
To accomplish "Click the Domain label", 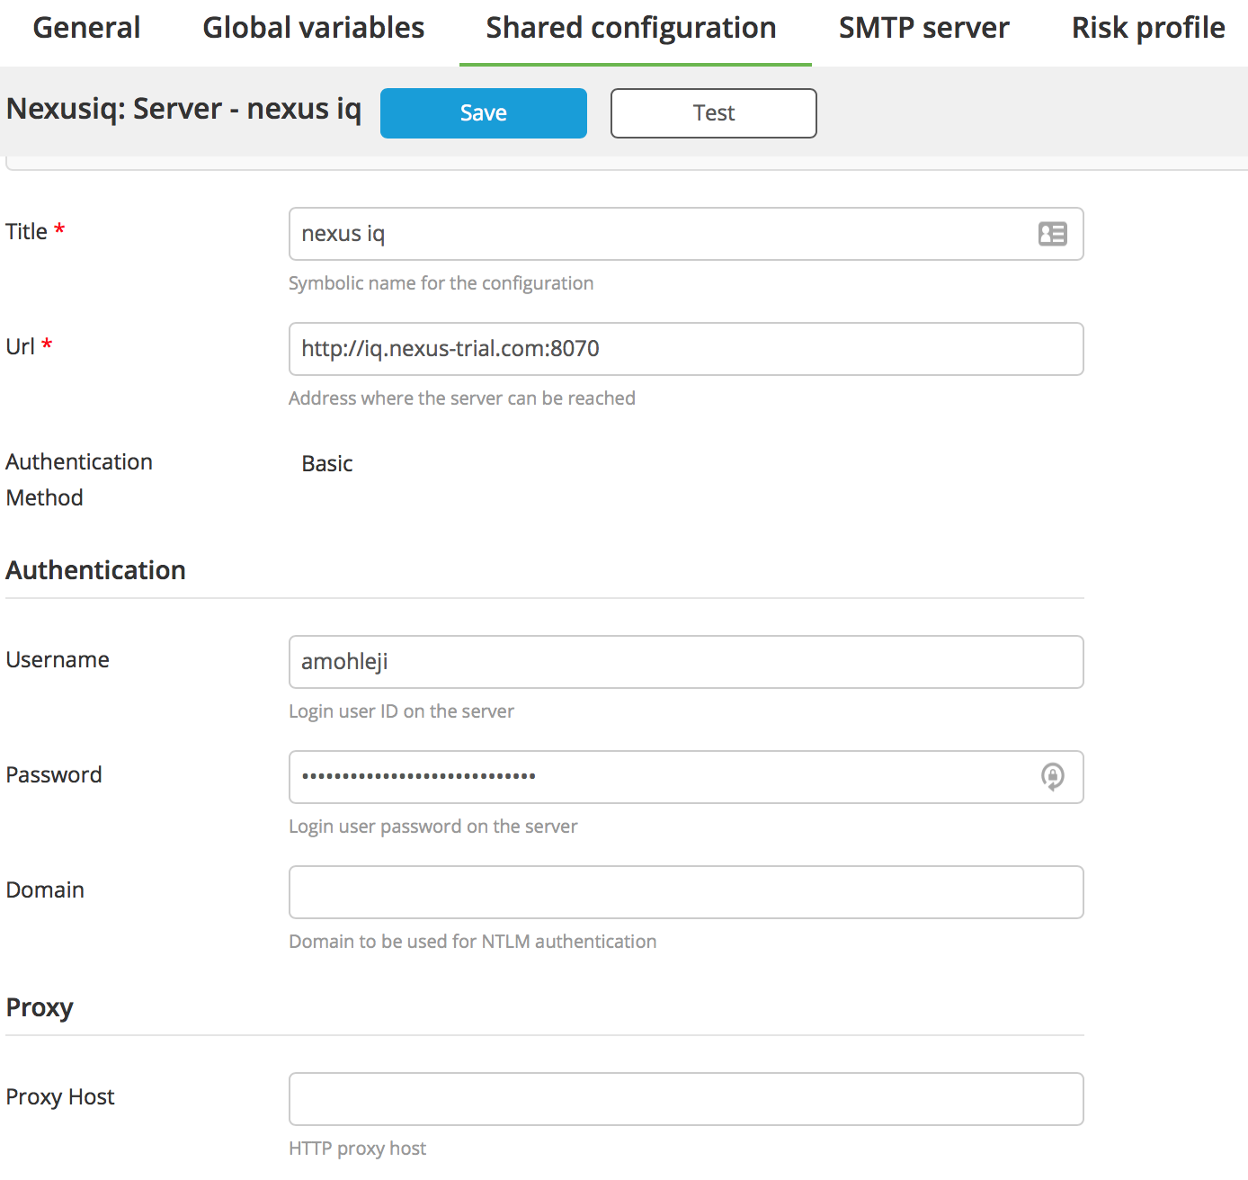I will click(x=45, y=890).
